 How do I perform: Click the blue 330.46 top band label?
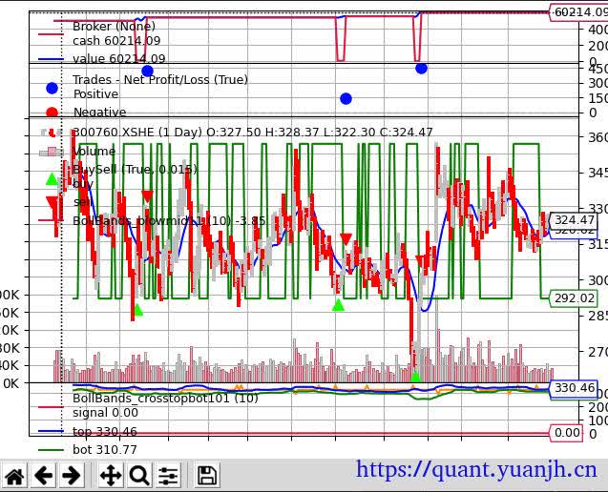coord(574,388)
